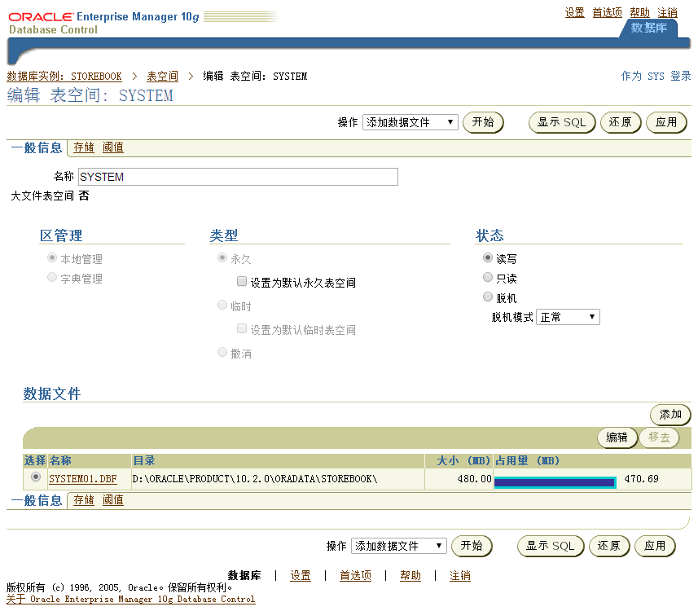This screenshot has width=698, height=611.
Task: Enable the 设置为默认永久表空间 checkbox
Action: 242,281
